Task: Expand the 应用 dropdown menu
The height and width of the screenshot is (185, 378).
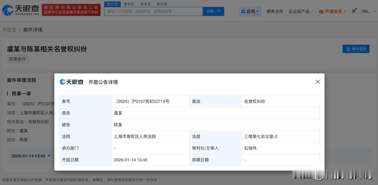Action: click(250, 12)
